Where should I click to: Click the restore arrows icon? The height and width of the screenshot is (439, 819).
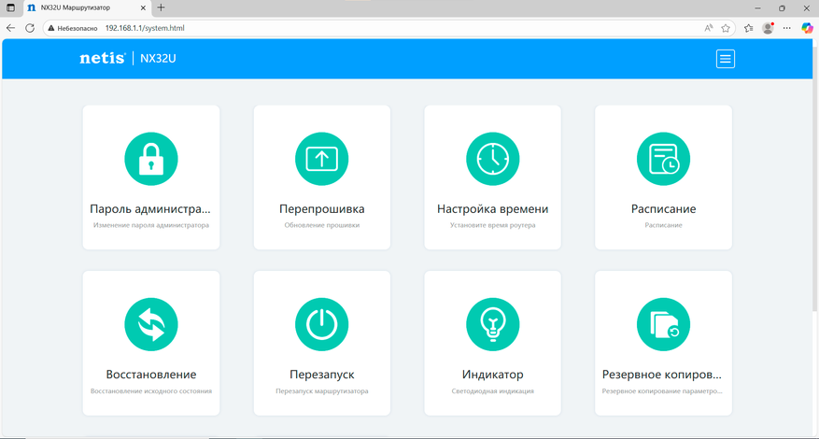[x=151, y=324]
